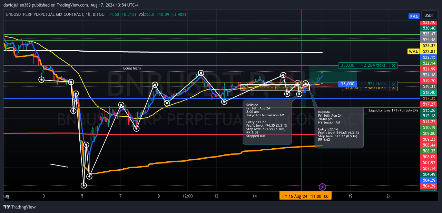Viewport: 442px width, 213px height.
Task: Click the TradingView logo at bottom
Action: tap(20, 207)
